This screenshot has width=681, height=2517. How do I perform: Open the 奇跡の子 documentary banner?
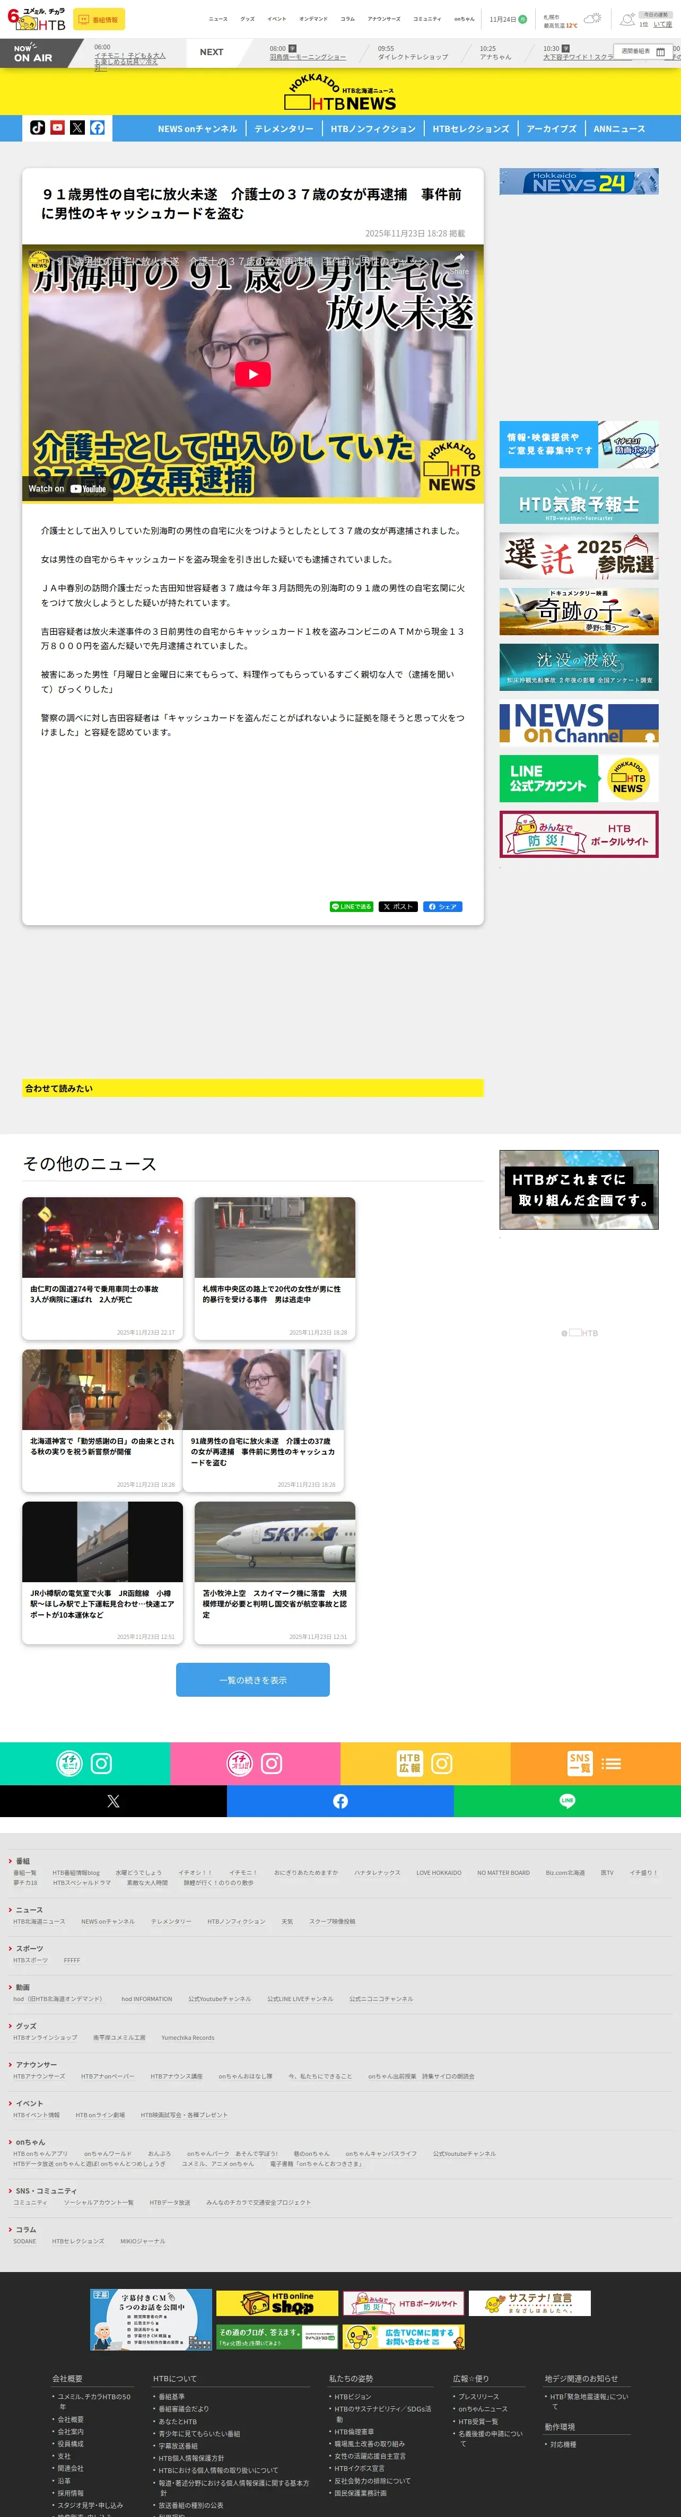(x=579, y=612)
